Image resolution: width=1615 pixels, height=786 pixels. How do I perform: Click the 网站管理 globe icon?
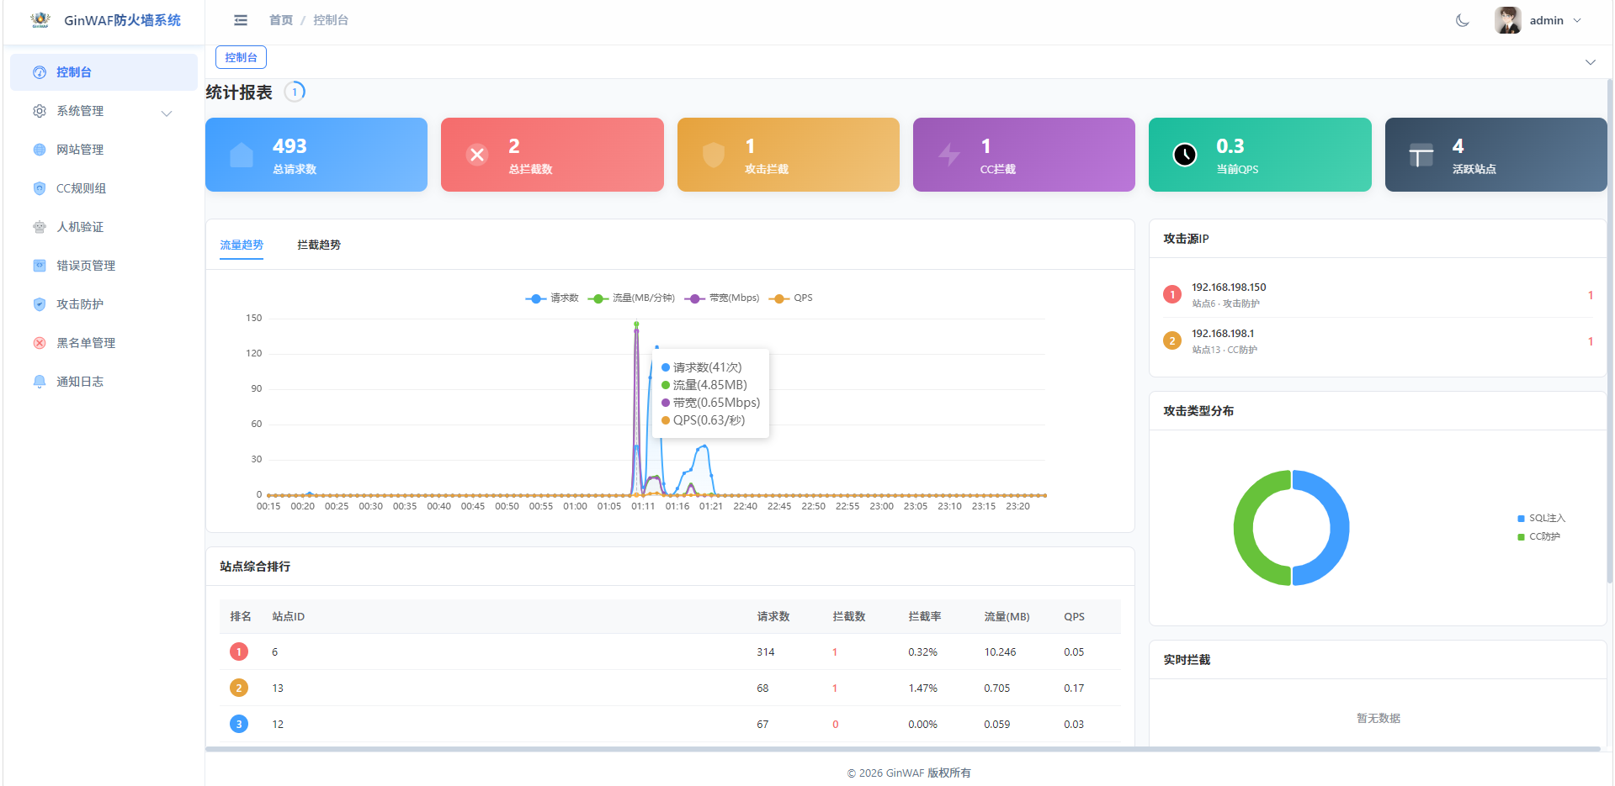pyautogui.click(x=40, y=150)
